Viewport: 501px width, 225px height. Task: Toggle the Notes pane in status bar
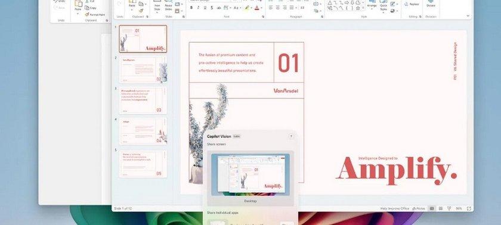tap(419, 208)
